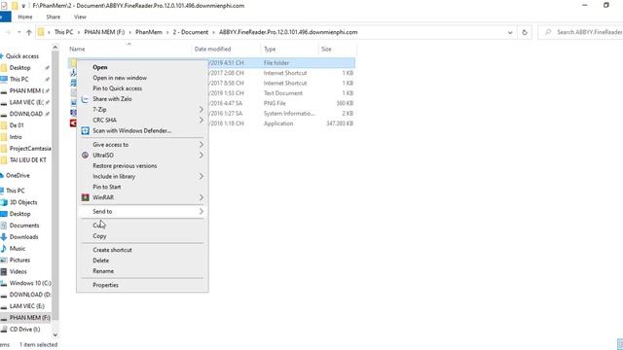Choose Copy from context menu

(x=99, y=236)
